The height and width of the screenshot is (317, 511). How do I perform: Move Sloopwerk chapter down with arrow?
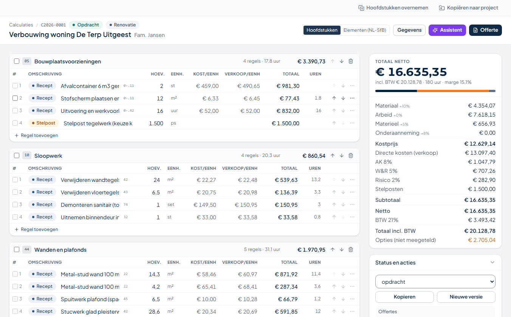[x=342, y=155]
